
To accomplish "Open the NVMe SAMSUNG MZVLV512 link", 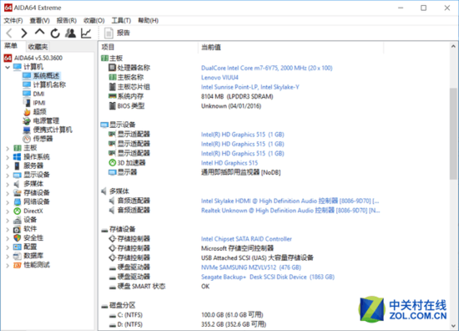I will point(251,267).
